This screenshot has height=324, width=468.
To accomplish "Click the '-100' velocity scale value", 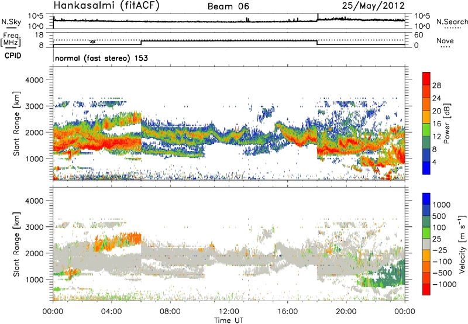I will click(442, 261).
